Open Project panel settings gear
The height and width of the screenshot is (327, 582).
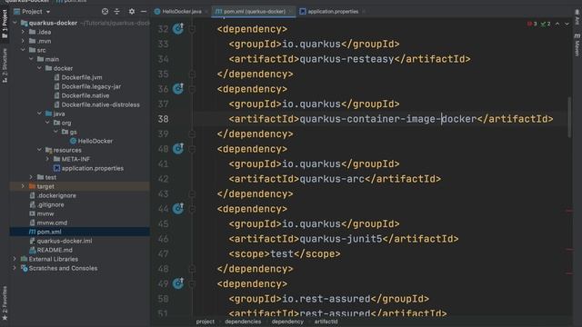pos(132,12)
